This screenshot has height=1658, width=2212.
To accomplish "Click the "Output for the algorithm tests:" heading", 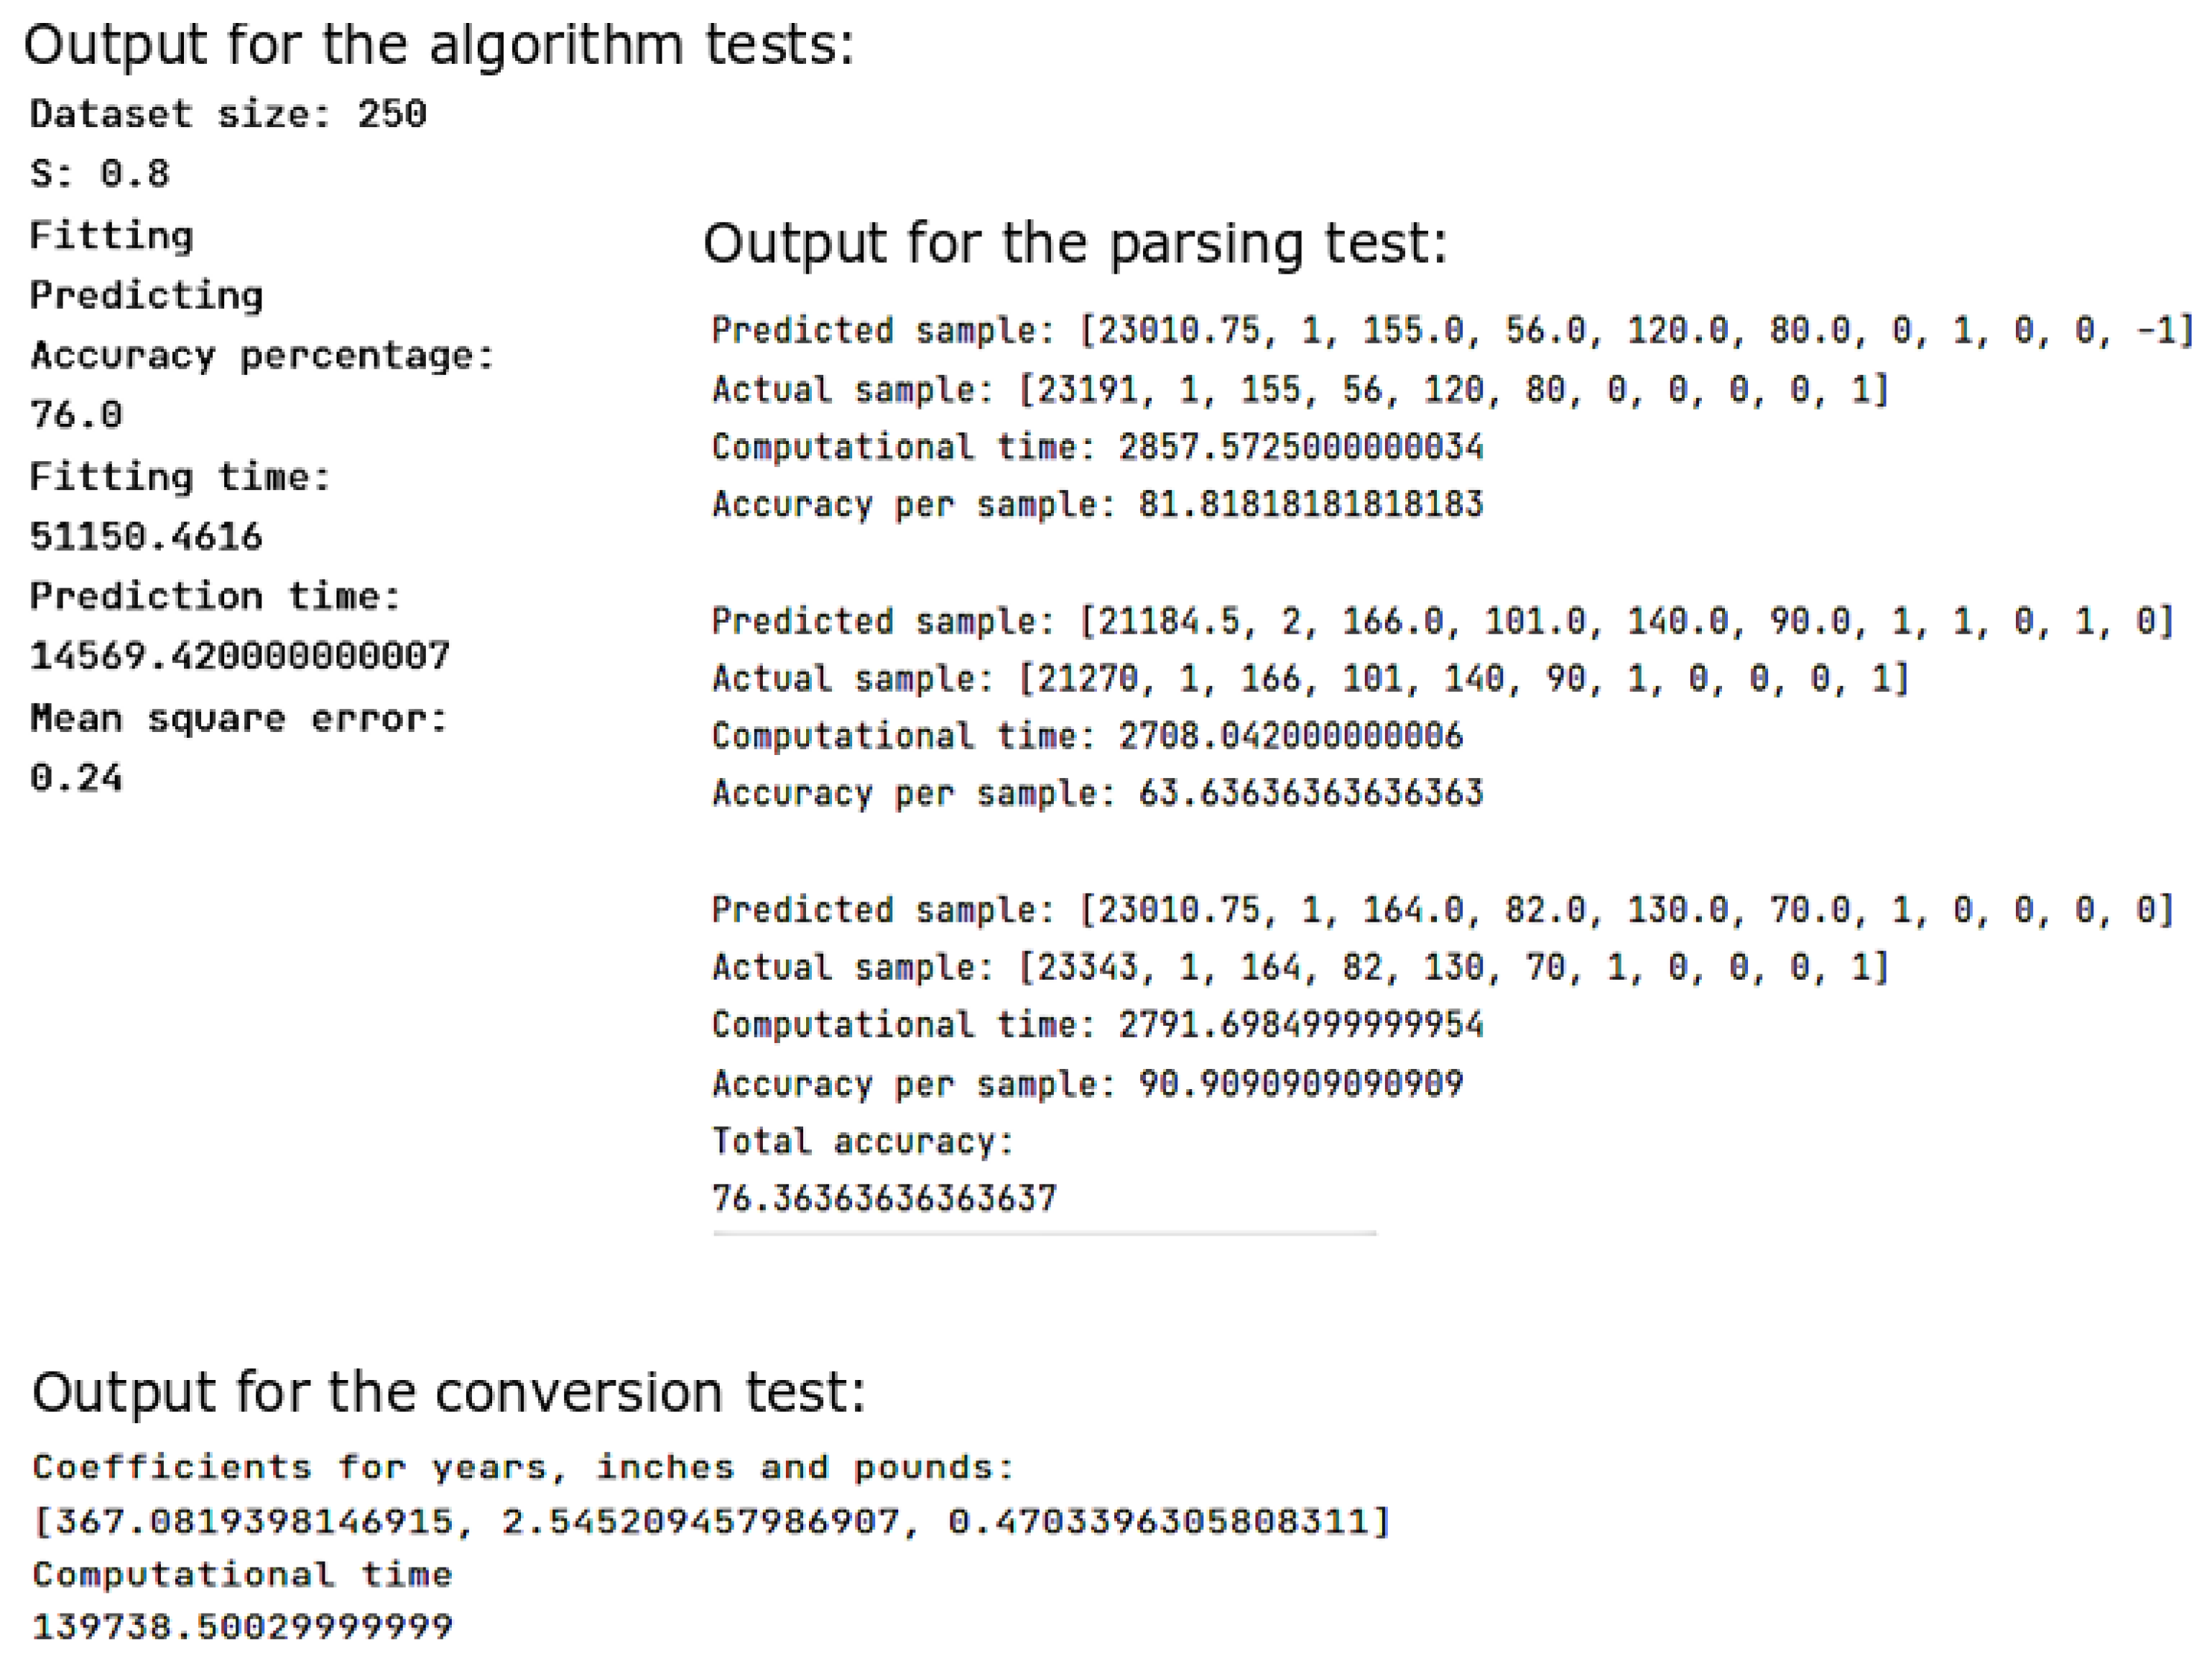I will 439,46.
